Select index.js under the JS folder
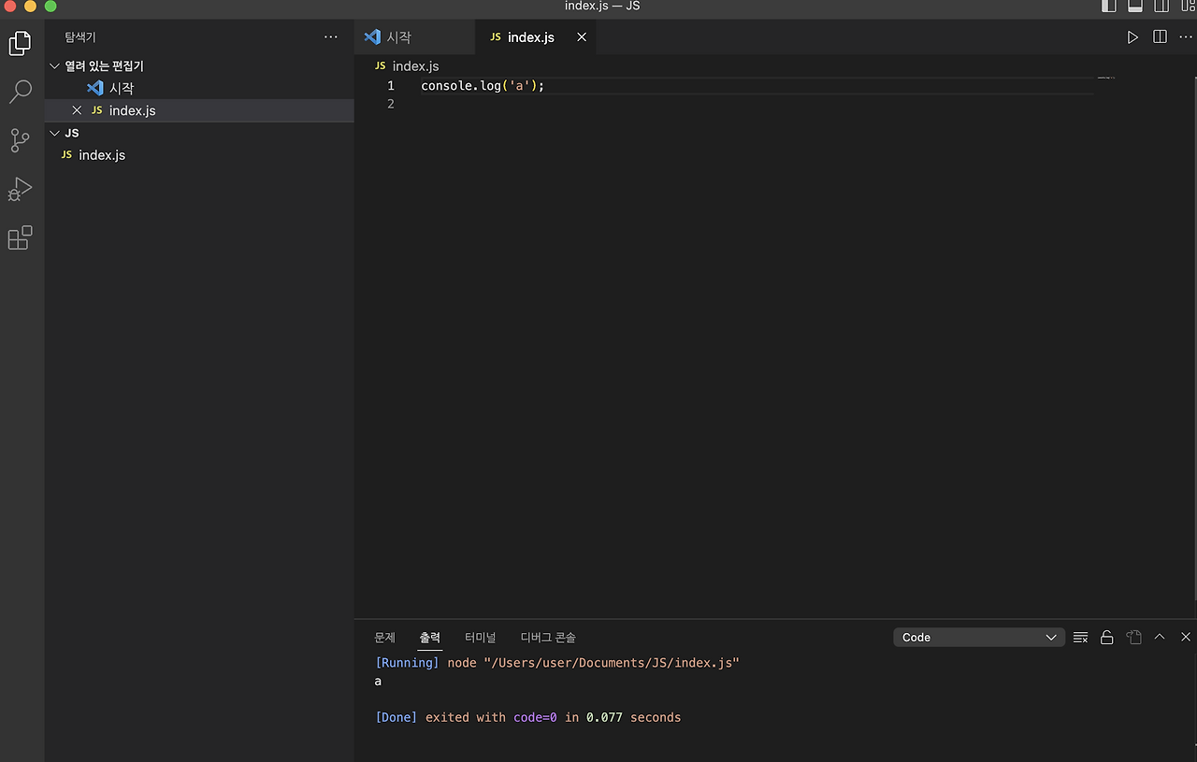The width and height of the screenshot is (1197, 762). coord(101,154)
